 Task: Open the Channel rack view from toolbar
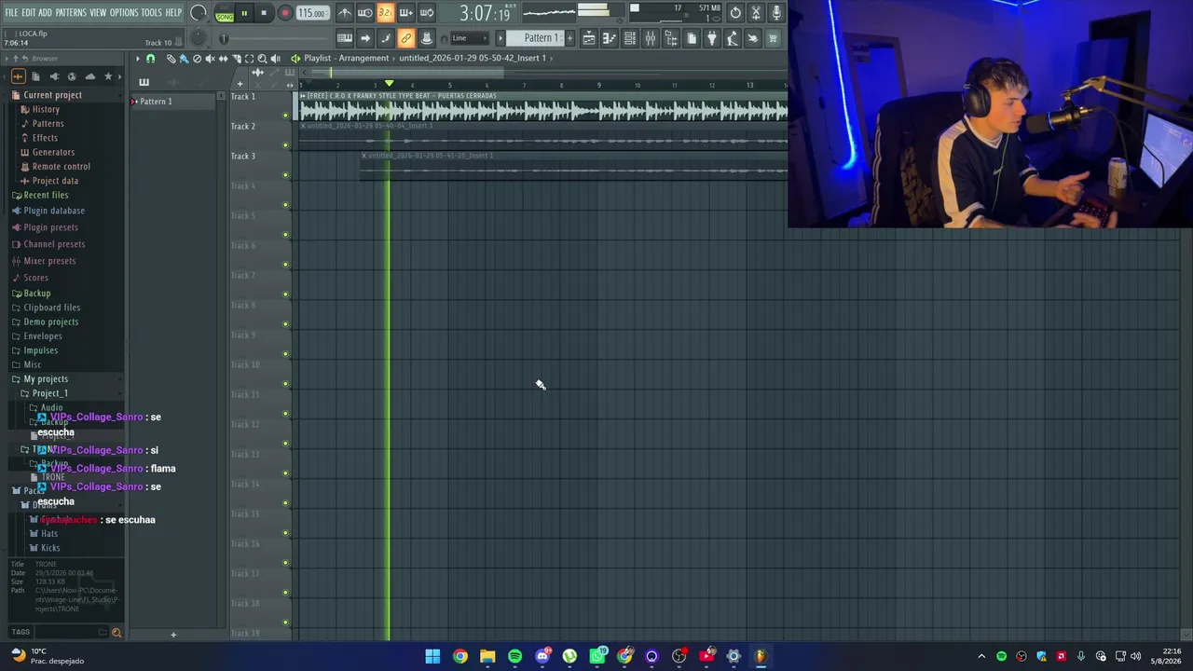click(630, 38)
